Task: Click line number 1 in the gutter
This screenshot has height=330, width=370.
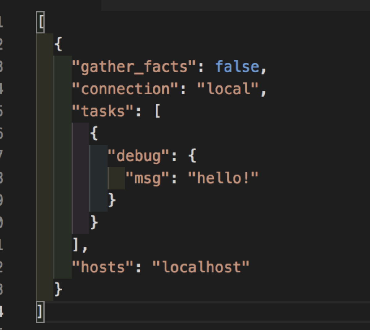Action: pos(2,22)
